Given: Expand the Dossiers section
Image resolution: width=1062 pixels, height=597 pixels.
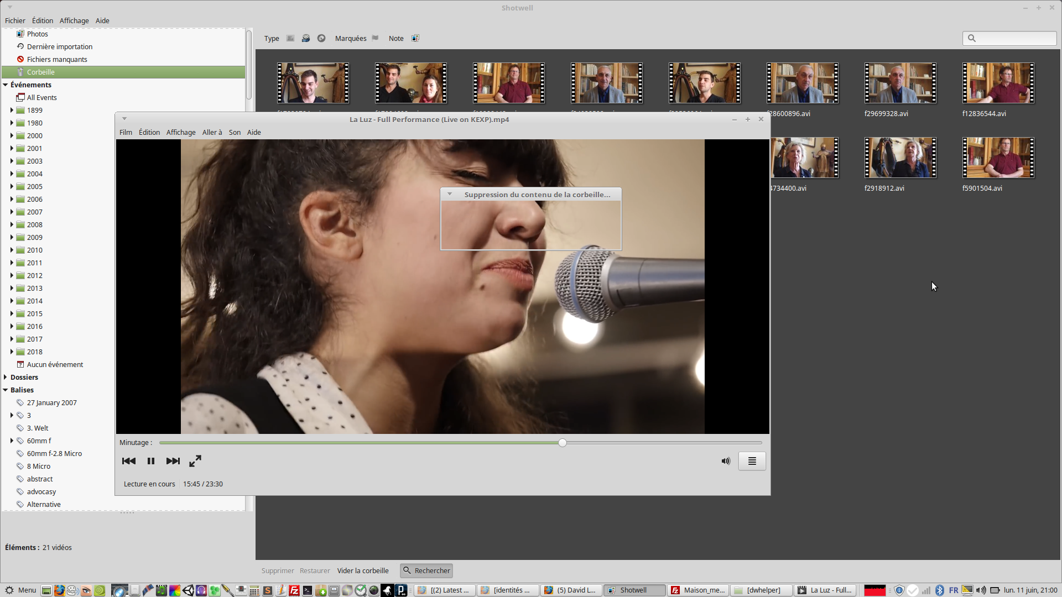Looking at the screenshot, I should pyautogui.click(x=6, y=377).
